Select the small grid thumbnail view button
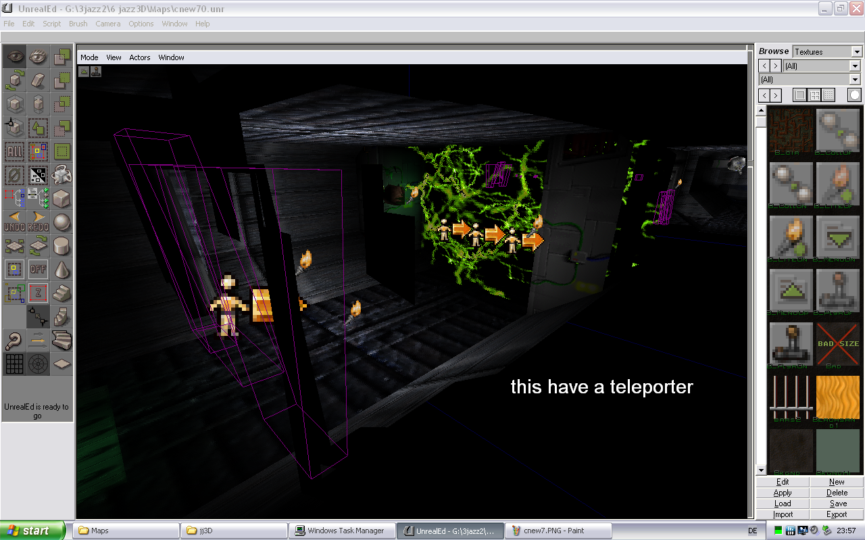The image size is (865, 540). (x=829, y=95)
